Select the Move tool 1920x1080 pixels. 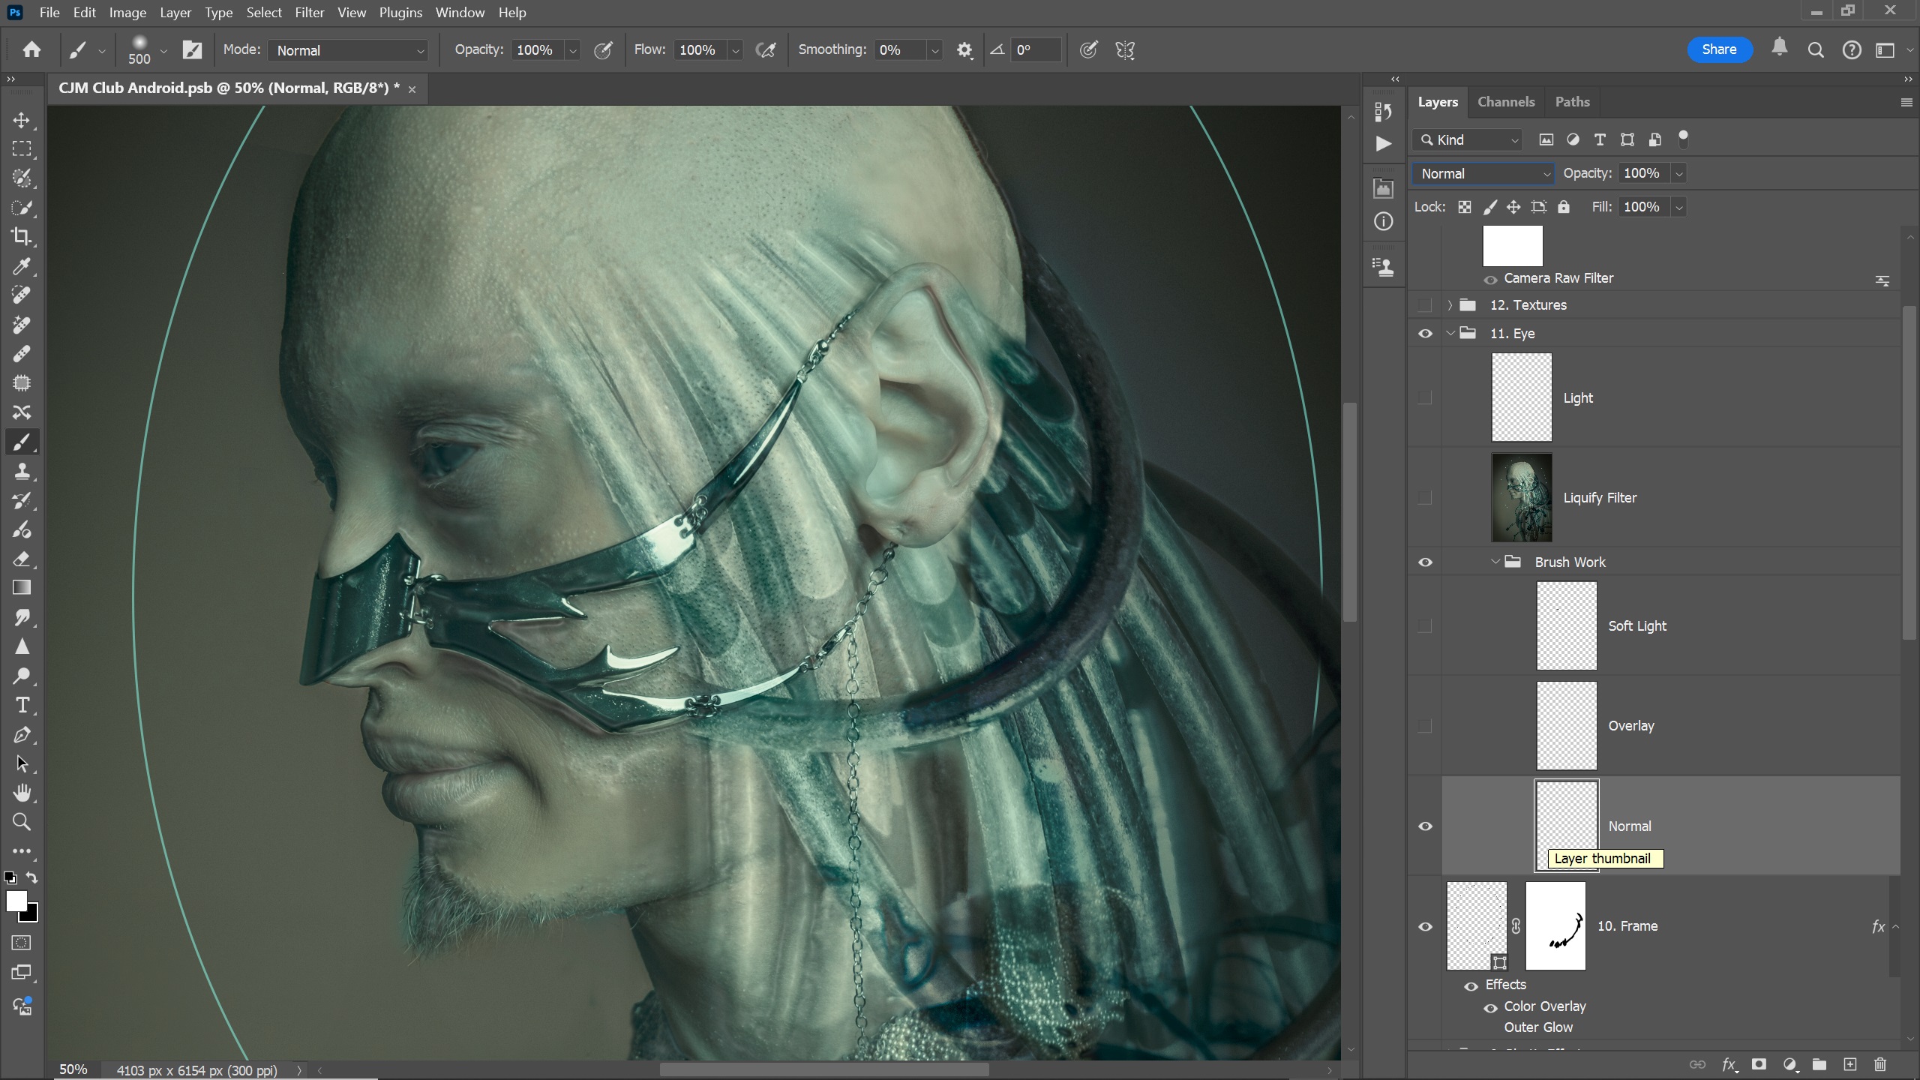(22, 120)
